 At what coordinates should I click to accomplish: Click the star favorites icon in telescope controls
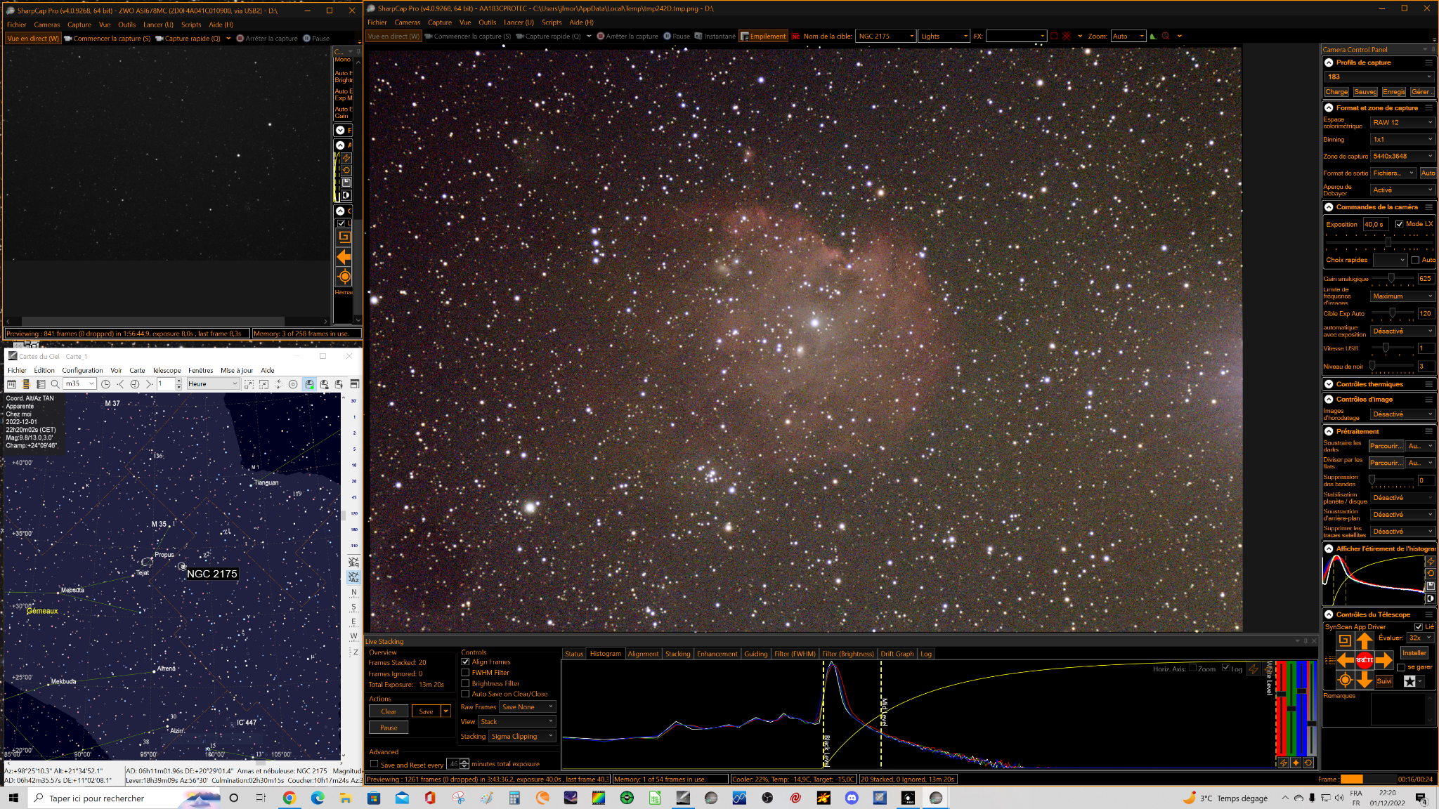[x=1409, y=681]
